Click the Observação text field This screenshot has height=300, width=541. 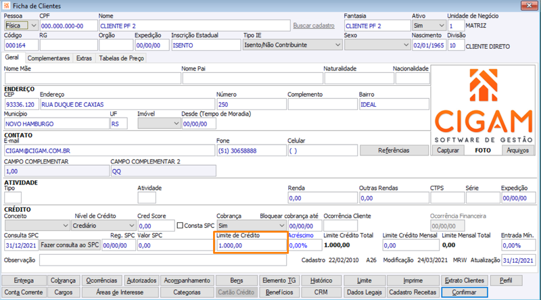163,260
